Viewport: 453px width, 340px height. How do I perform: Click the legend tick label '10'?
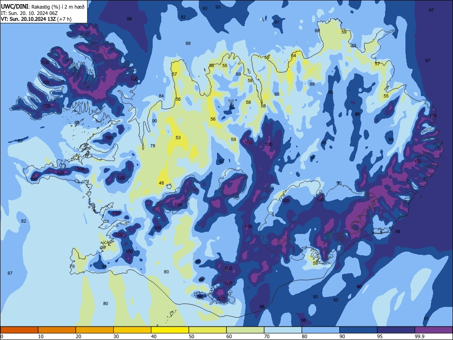point(41,336)
